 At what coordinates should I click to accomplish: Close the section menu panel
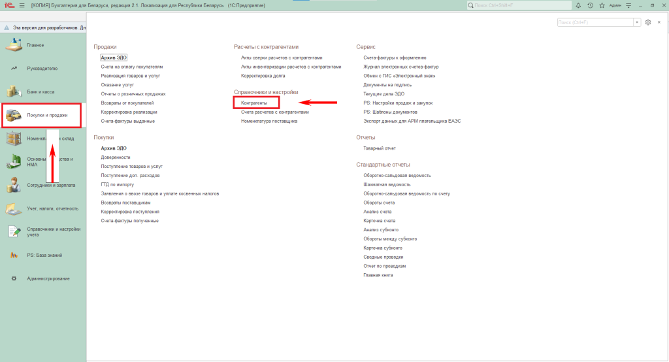tap(659, 22)
